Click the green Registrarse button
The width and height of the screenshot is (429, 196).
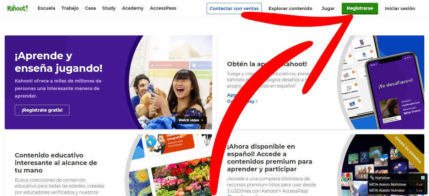coord(360,8)
